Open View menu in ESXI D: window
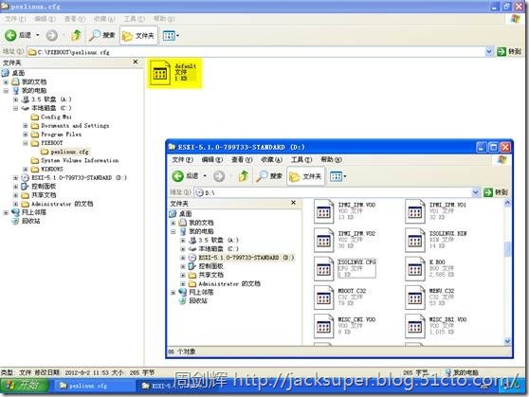The height and width of the screenshot is (397, 529). pyautogui.click(x=242, y=159)
